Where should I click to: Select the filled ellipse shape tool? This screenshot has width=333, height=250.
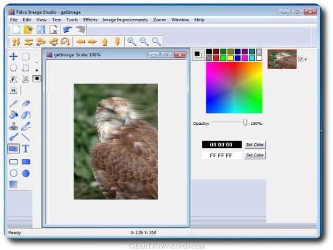[26, 173]
